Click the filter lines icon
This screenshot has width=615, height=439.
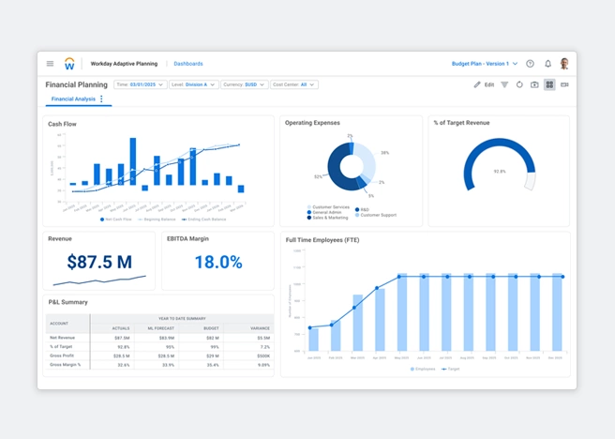[x=504, y=84]
